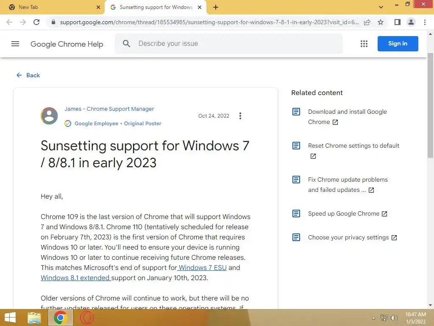Click the address bar URL

click(x=209, y=22)
